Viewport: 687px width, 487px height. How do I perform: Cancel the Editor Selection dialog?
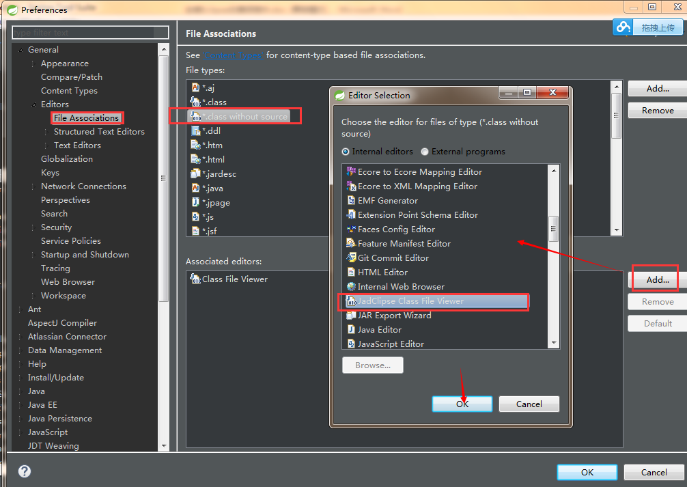pyautogui.click(x=529, y=404)
